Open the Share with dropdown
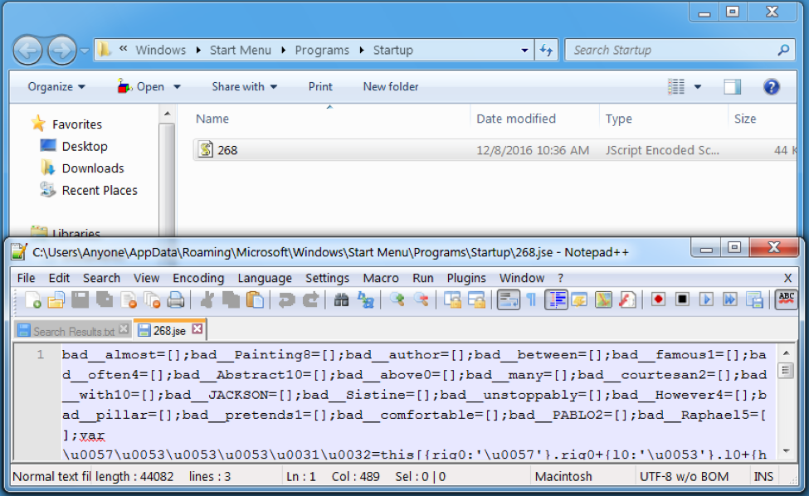The image size is (809, 496). pyautogui.click(x=244, y=86)
